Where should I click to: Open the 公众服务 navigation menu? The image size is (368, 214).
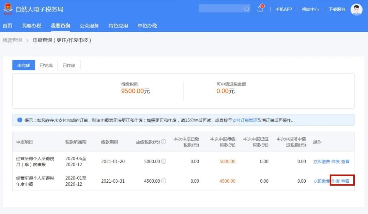pos(89,25)
